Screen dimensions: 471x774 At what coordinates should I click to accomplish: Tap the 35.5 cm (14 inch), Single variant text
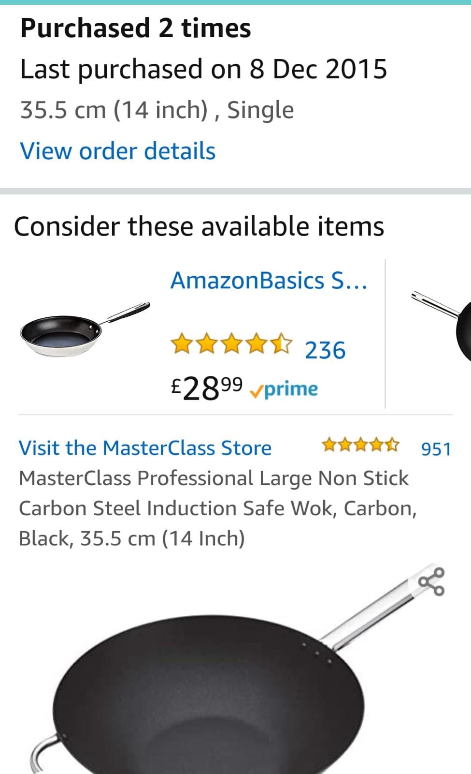(157, 110)
